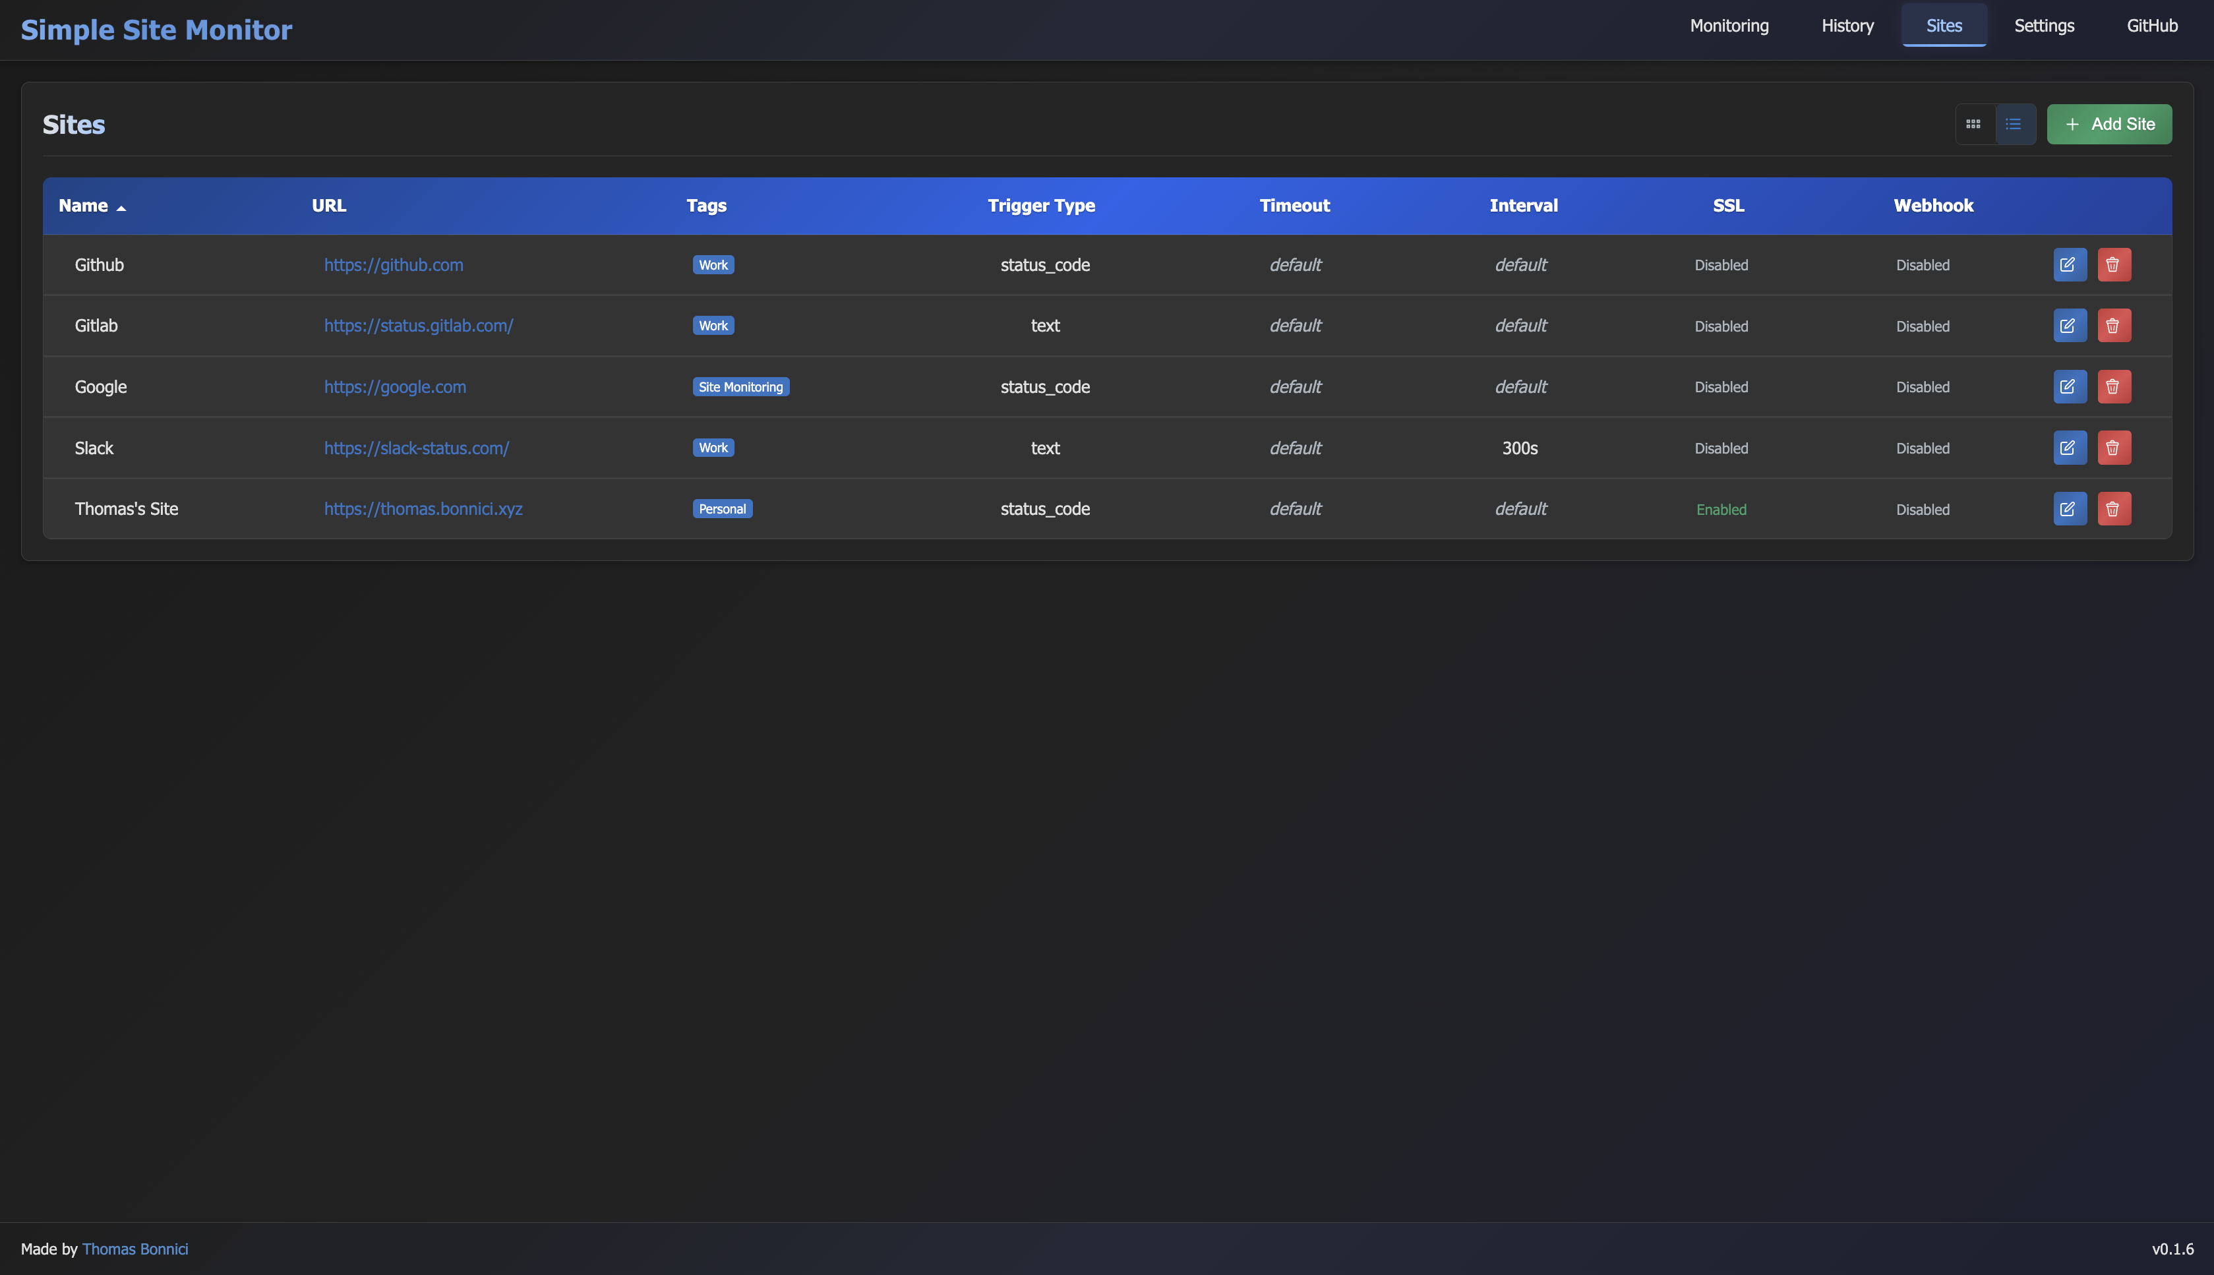The width and height of the screenshot is (2214, 1275).
Task: Click the Slack name cell
Action: (x=94, y=448)
